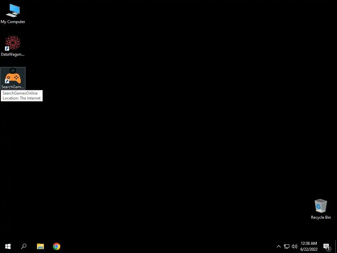Screen dimensions: 337x253
Task: Click the 'DataWagon...' label text
Action: pyautogui.click(x=13, y=54)
